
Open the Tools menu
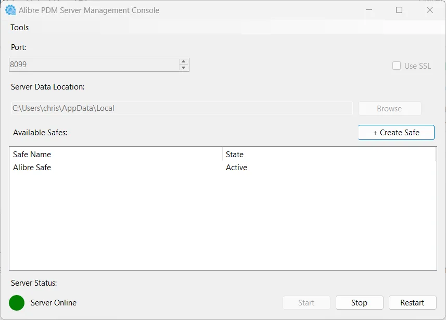pos(20,27)
